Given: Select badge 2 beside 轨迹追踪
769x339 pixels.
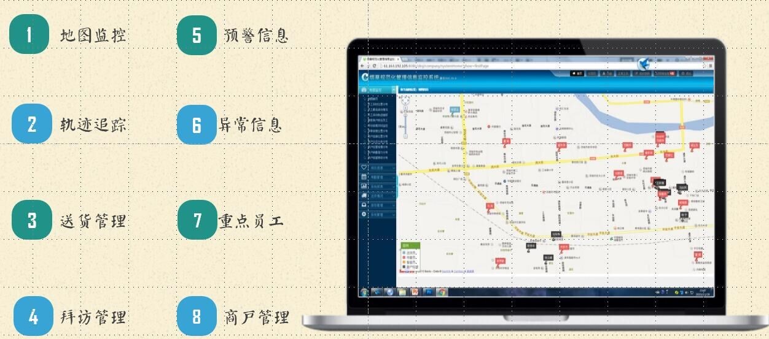Looking at the screenshot, I should tap(31, 124).
